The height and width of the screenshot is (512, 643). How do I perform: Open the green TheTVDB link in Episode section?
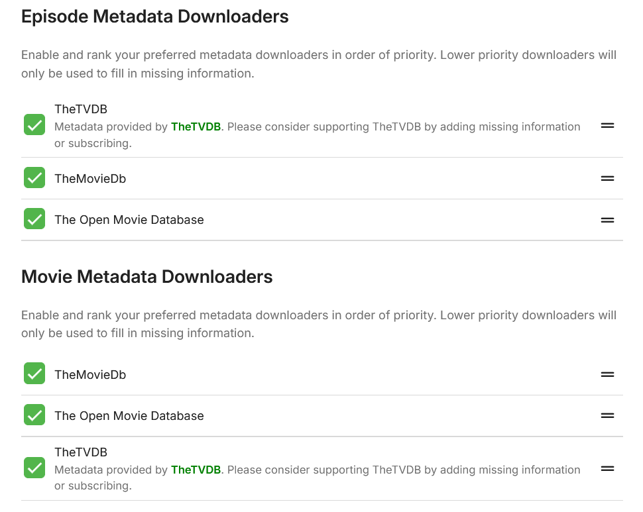tap(196, 127)
